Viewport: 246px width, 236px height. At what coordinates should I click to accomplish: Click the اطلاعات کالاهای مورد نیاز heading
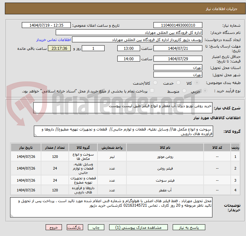pos(217,118)
